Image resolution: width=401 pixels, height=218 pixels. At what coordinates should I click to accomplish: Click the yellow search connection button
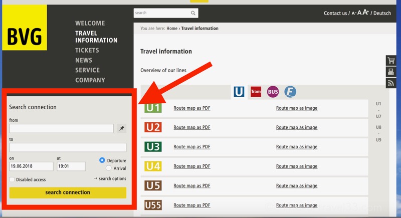(x=68, y=192)
